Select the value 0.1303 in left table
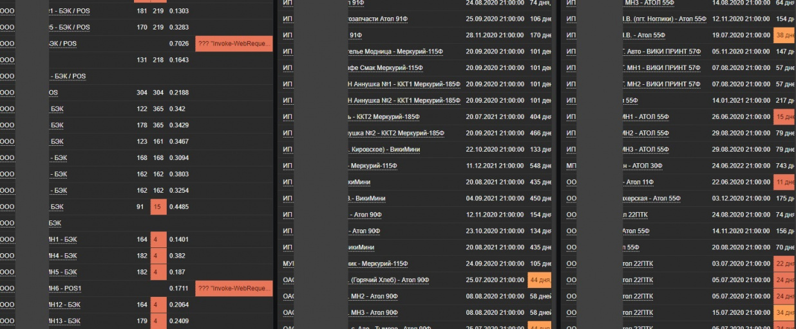The height and width of the screenshot is (329, 796). (179, 11)
